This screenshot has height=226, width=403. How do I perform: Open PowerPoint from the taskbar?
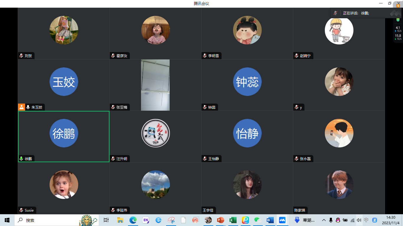pos(220,220)
